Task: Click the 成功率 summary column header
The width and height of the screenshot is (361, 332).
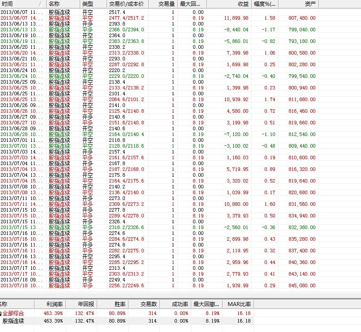Action: [175, 304]
